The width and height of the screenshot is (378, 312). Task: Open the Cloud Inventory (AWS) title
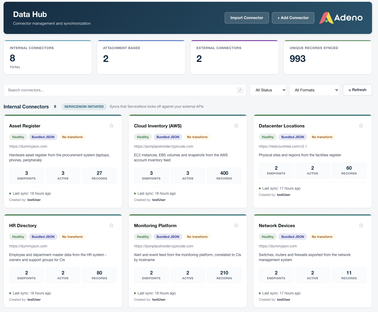tap(158, 126)
